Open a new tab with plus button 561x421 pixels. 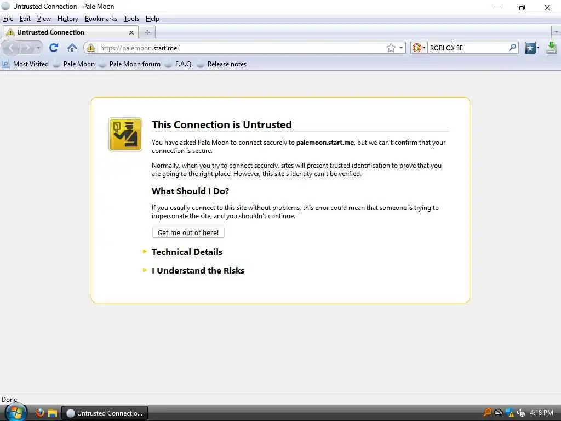pyautogui.click(x=147, y=32)
